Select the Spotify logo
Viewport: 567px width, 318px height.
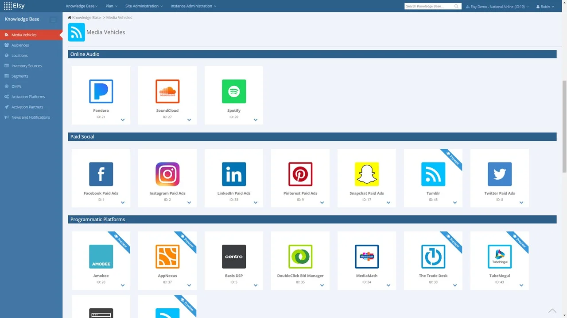click(234, 91)
